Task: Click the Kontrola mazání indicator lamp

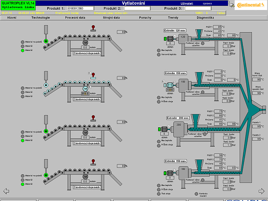Action: click(196, 194)
